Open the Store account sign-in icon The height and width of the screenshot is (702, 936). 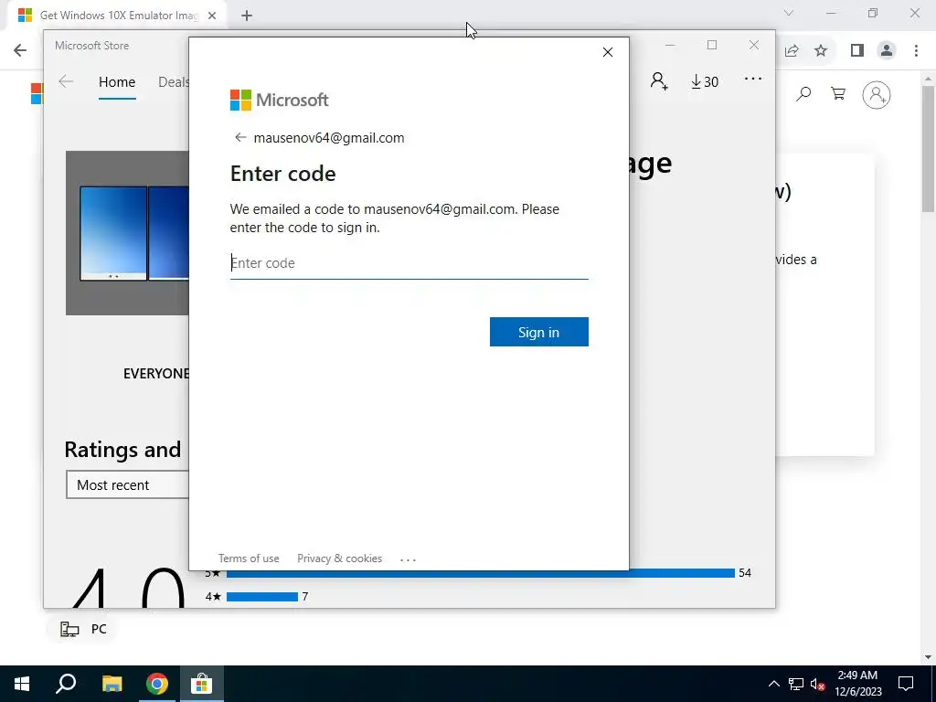pos(659,80)
